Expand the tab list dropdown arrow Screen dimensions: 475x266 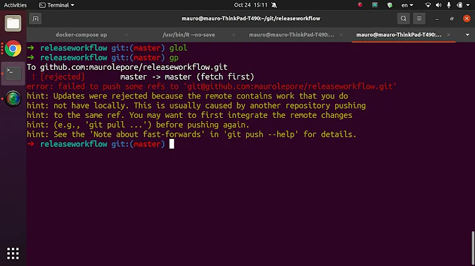click(x=468, y=35)
